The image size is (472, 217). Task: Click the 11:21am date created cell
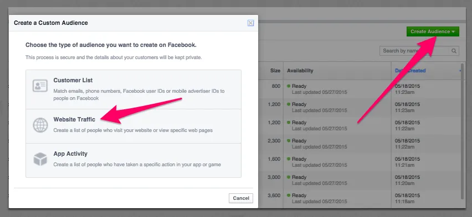[x=407, y=162]
